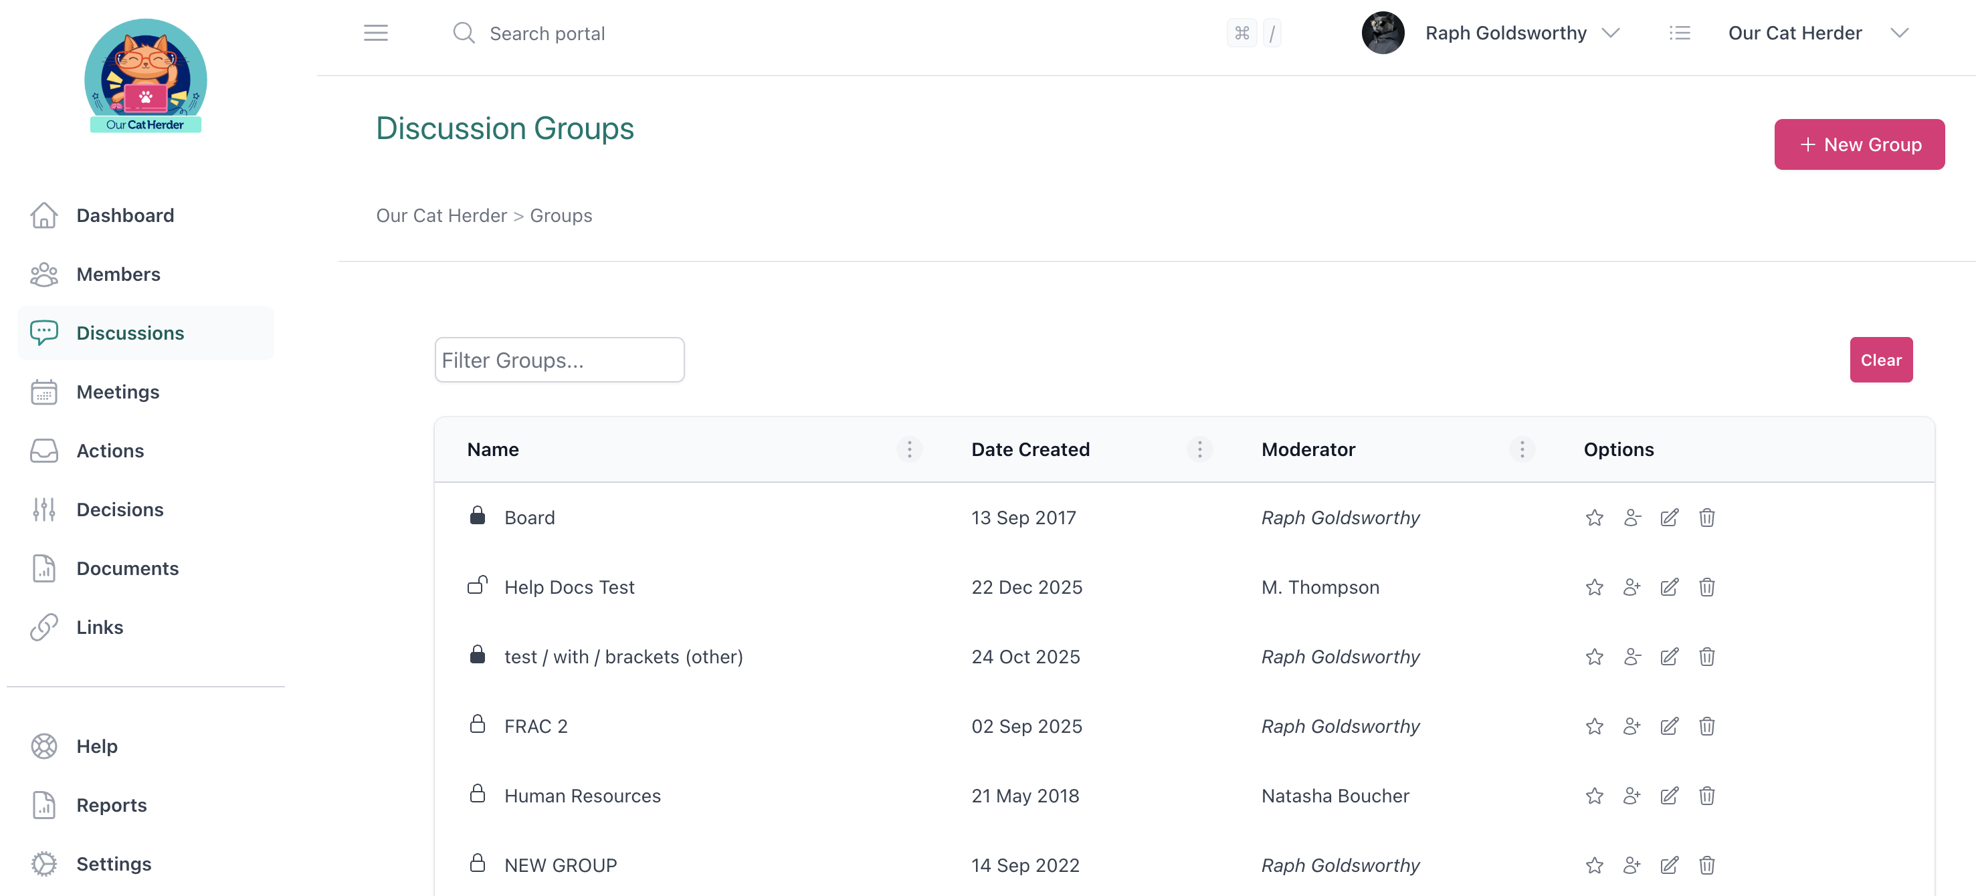
Task: Click the New Group button
Action: [1859, 144]
